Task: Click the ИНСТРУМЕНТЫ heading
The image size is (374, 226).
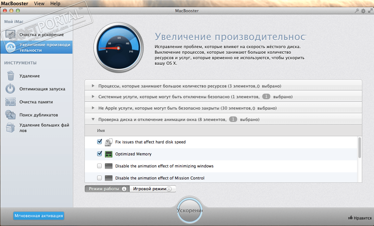Action: (20, 63)
